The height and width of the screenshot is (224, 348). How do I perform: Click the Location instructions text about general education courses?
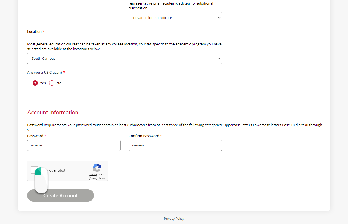tap(124, 46)
